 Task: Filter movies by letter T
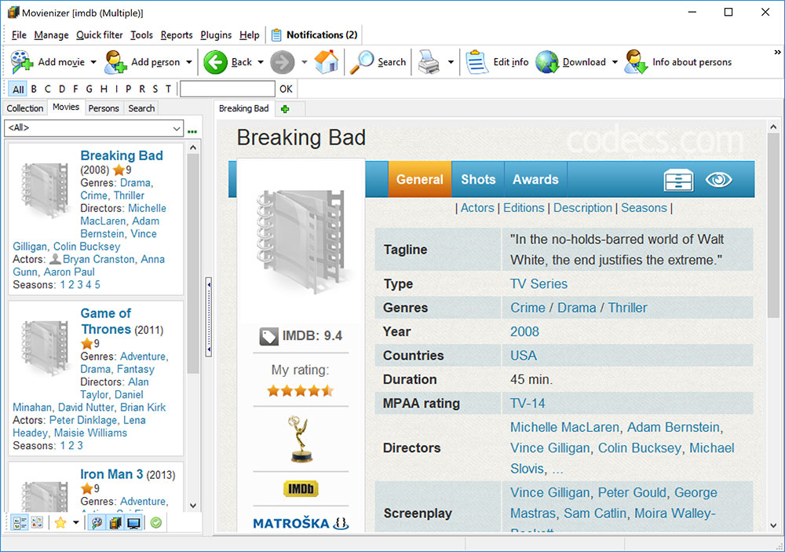168,89
